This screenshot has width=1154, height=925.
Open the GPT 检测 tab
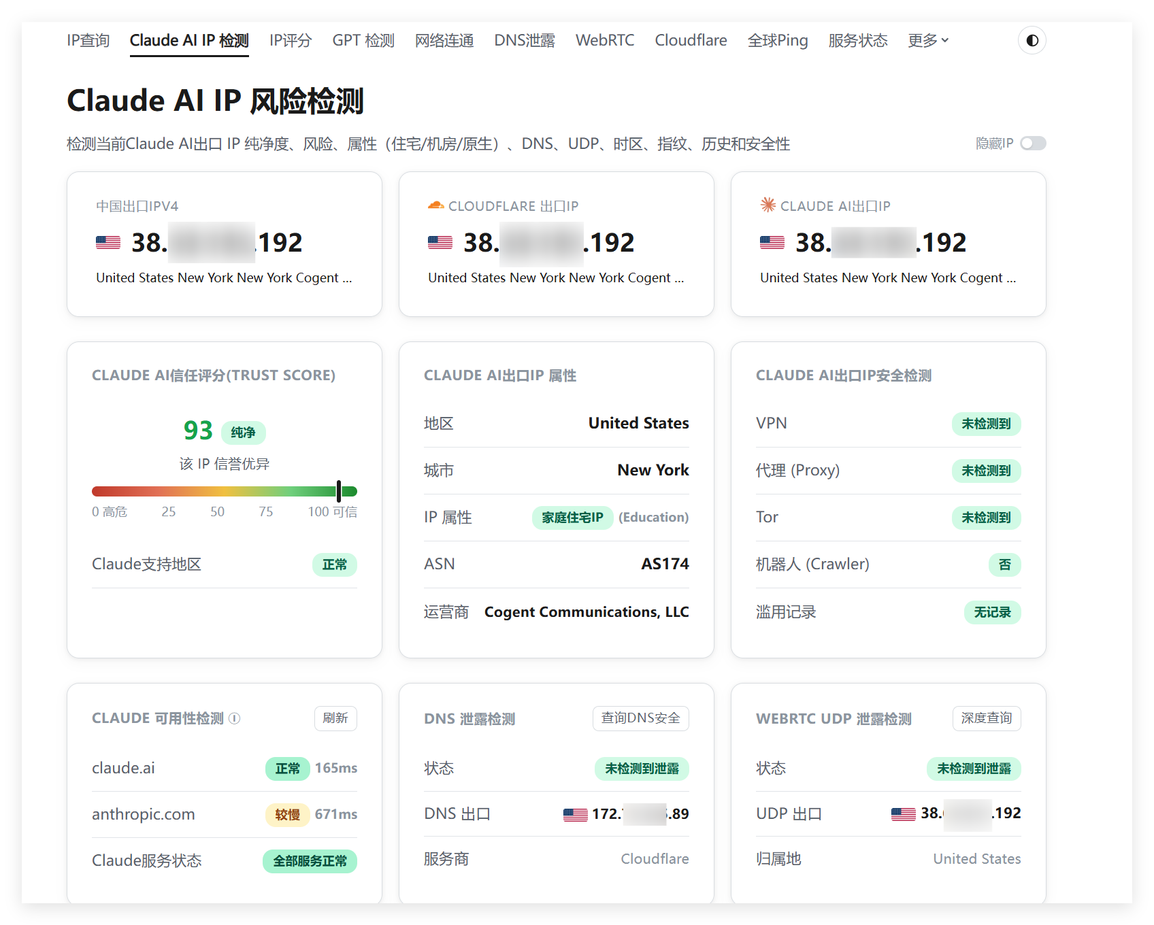pos(363,41)
